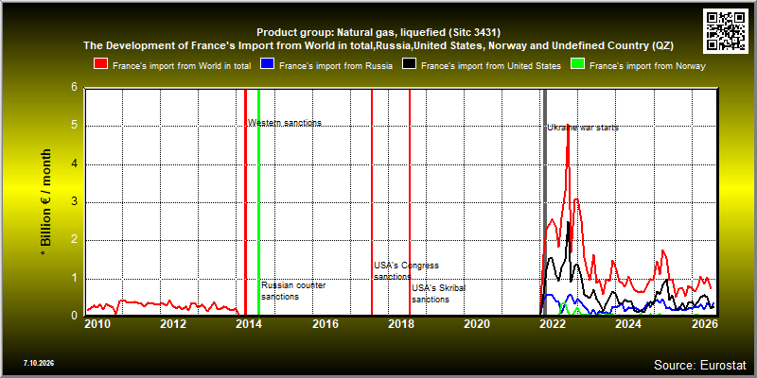Click the Source: Eurostat text

[x=700, y=365]
